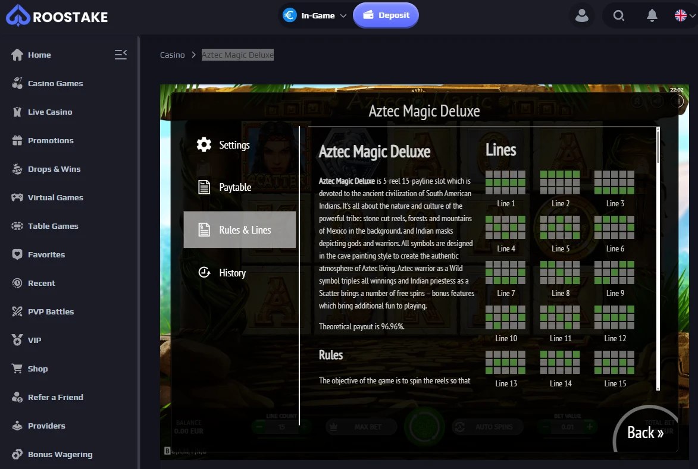Click the Line 15 payline diagram

[x=614, y=363]
